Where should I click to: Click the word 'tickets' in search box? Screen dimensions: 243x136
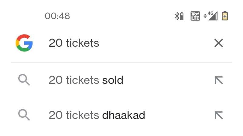click(82, 43)
